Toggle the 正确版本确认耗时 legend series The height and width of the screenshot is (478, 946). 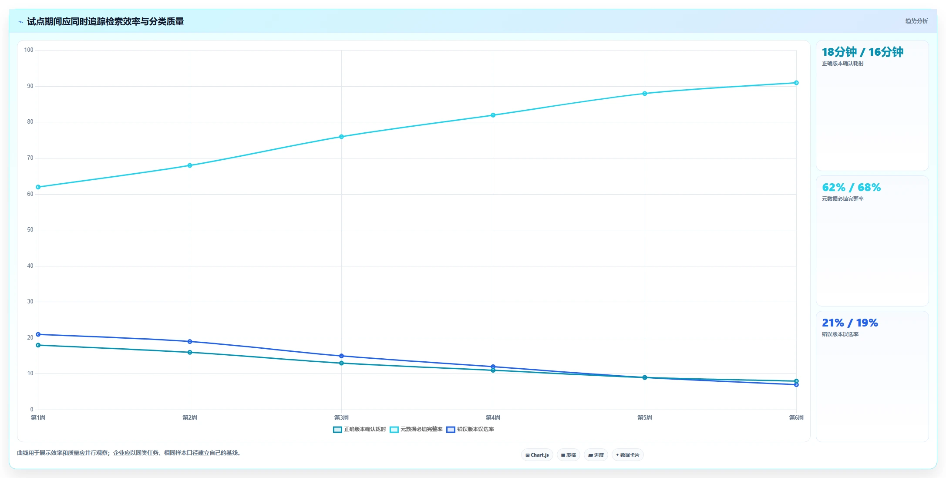[x=359, y=429]
